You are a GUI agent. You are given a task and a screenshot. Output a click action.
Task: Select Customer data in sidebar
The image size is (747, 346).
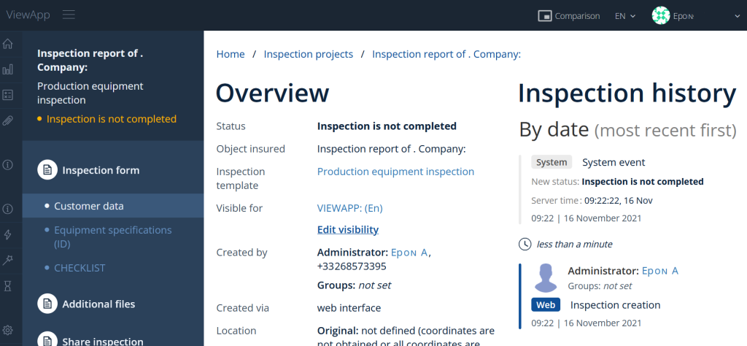pos(113,206)
